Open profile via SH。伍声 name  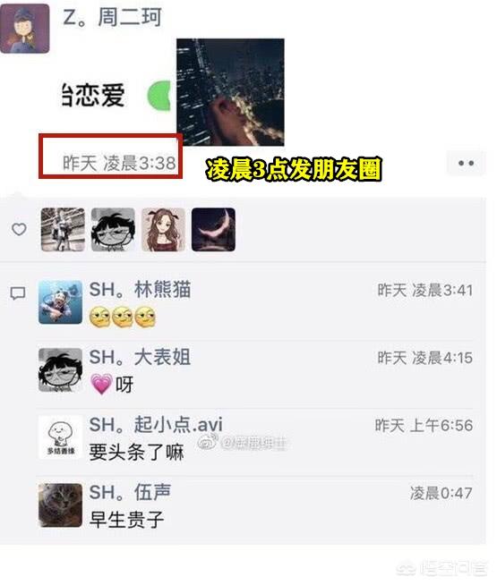point(130,492)
